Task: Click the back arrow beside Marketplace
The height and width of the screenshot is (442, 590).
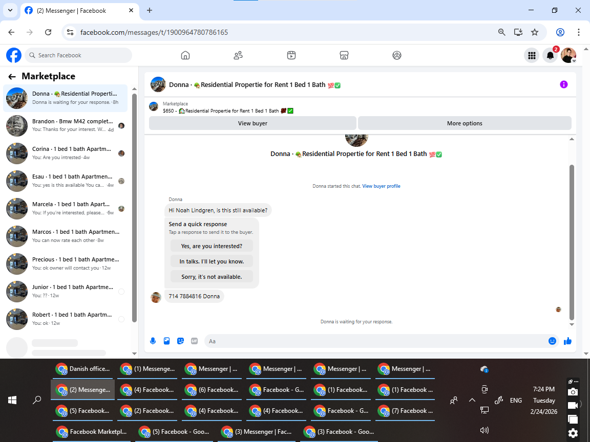Action: [12, 77]
